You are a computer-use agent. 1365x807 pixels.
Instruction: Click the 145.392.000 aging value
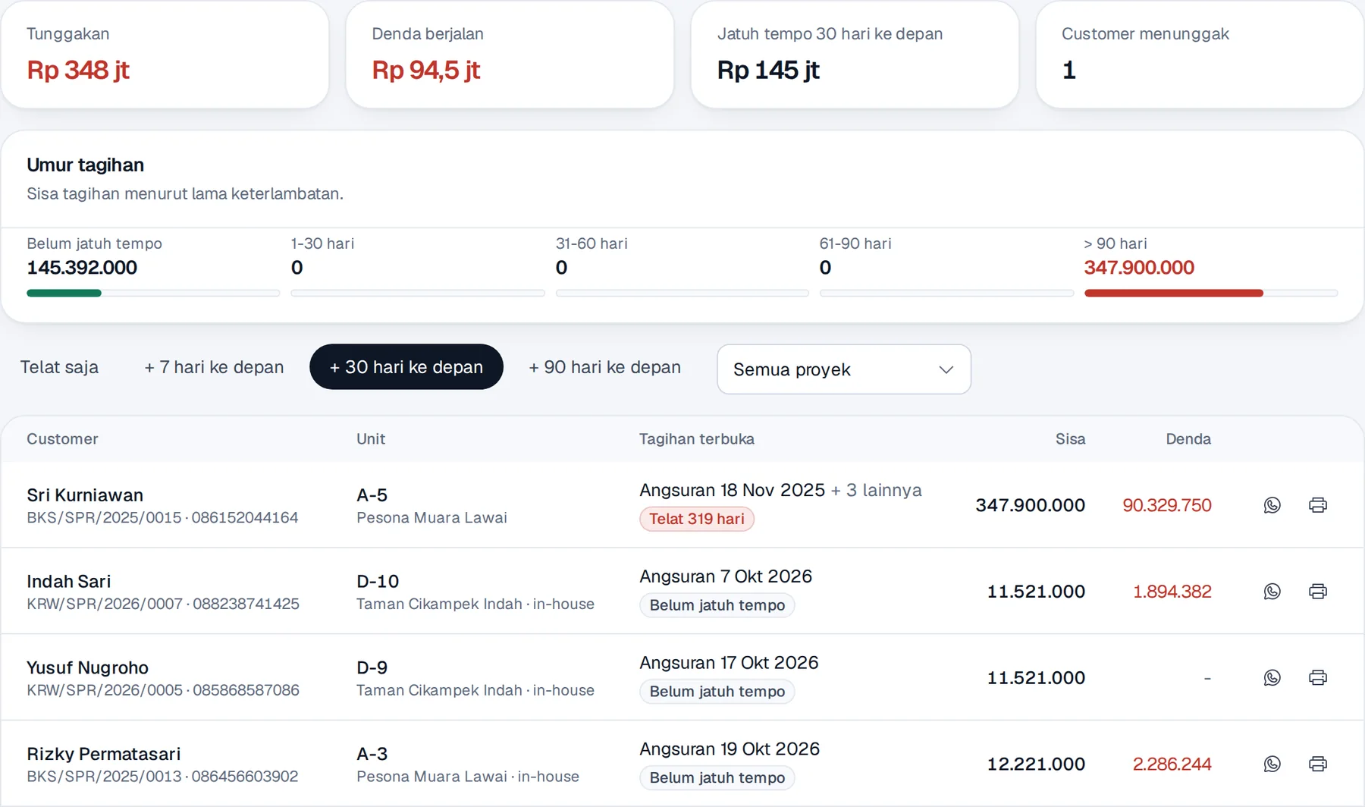point(82,268)
